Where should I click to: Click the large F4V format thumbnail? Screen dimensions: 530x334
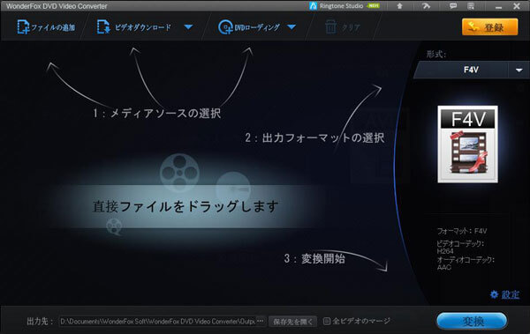pyautogui.click(x=468, y=145)
